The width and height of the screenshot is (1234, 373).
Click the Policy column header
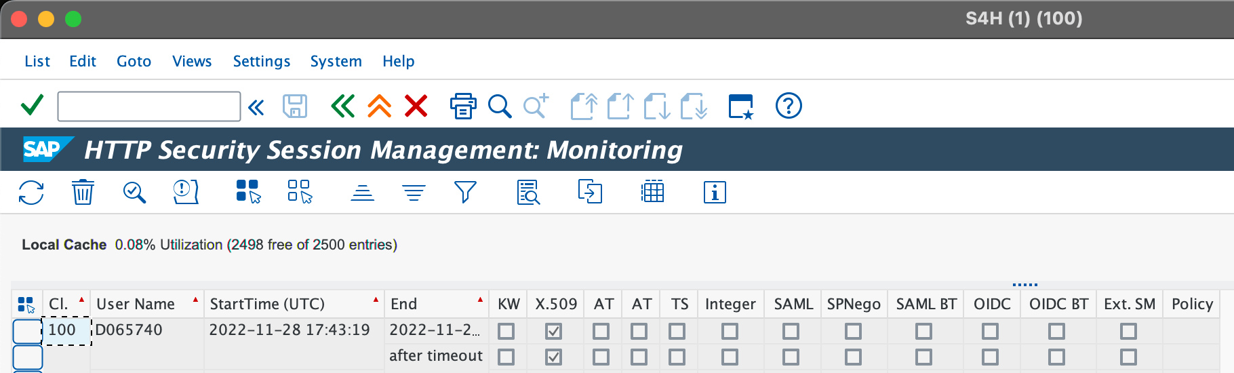tap(1192, 304)
